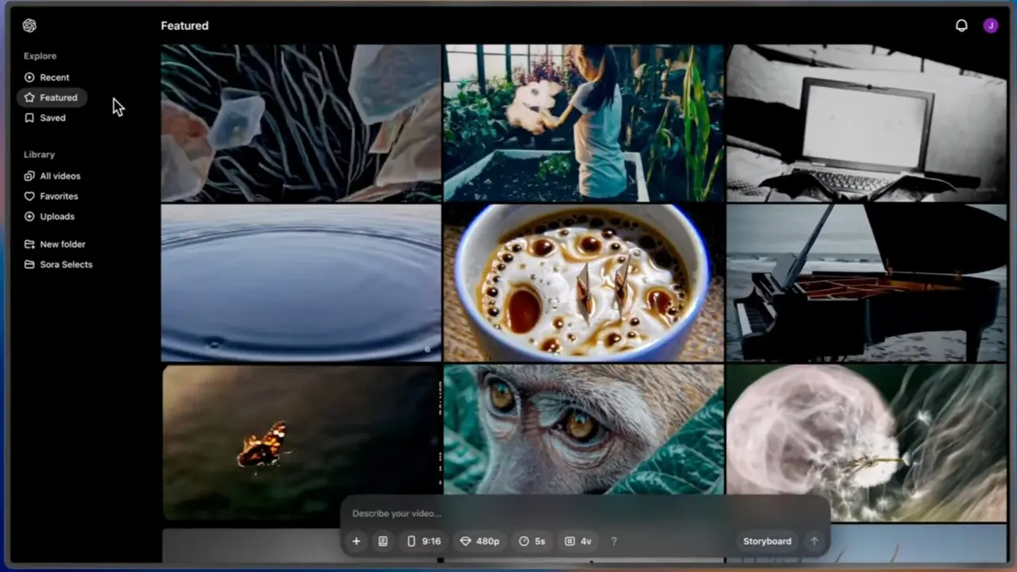Open the 9:16 aspect ratio dropdown
1017x572 pixels.
424,541
